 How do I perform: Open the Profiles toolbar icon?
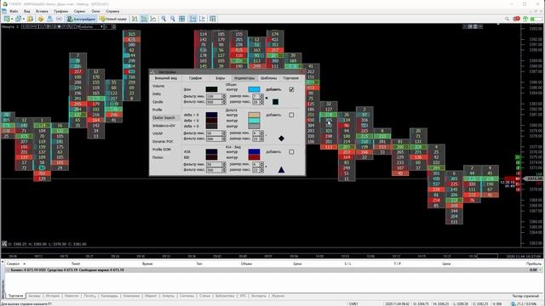18,19
